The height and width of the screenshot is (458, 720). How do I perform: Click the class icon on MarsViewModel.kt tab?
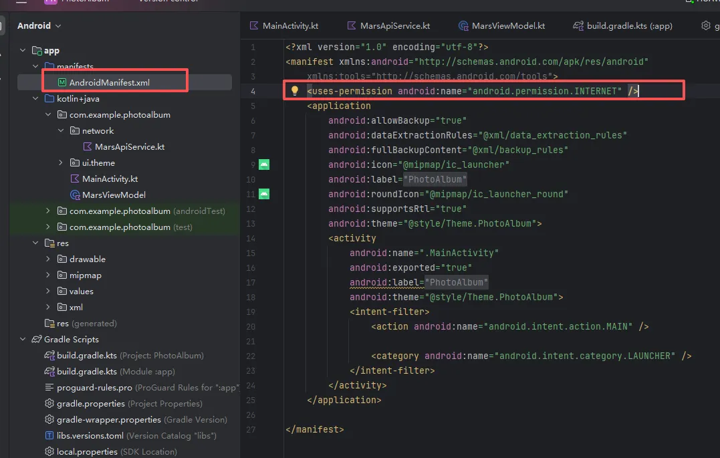click(463, 25)
